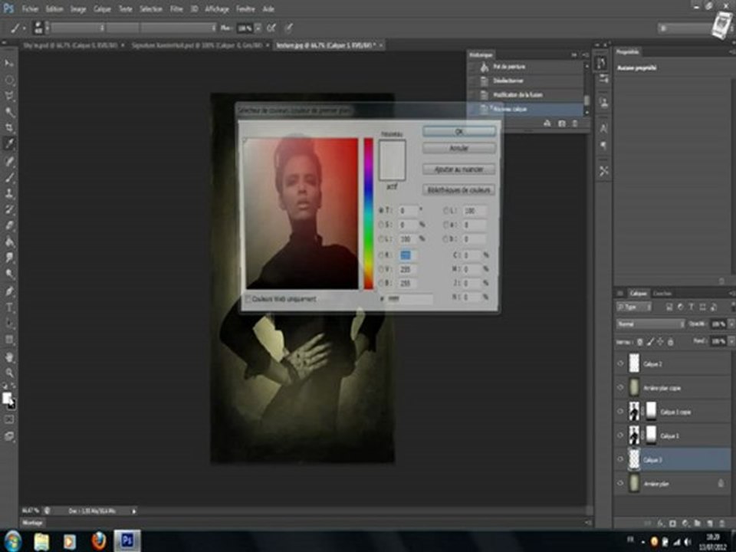
Task: Open the layer filter Type dropdown
Action: [x=634, y=307]
